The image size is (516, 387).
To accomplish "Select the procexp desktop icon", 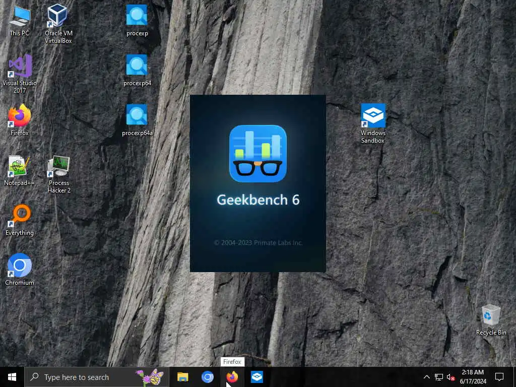I will click(x=137, y=21).
